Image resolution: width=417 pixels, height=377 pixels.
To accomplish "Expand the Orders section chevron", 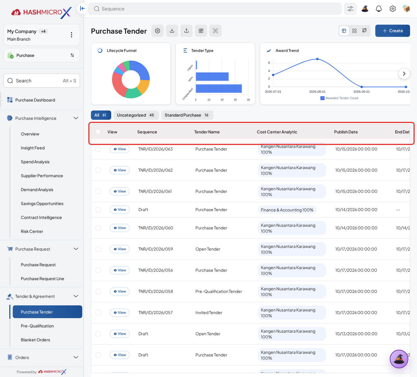I will [76, 357].
